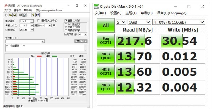This screenshot has width=212, height=111.
Task: Open the test count 5 dropdown in CrystalDiskMark
Action: pyautogui.click(x=121, y=22)
